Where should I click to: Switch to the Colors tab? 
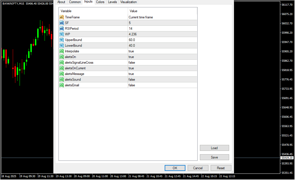point(100,2)
